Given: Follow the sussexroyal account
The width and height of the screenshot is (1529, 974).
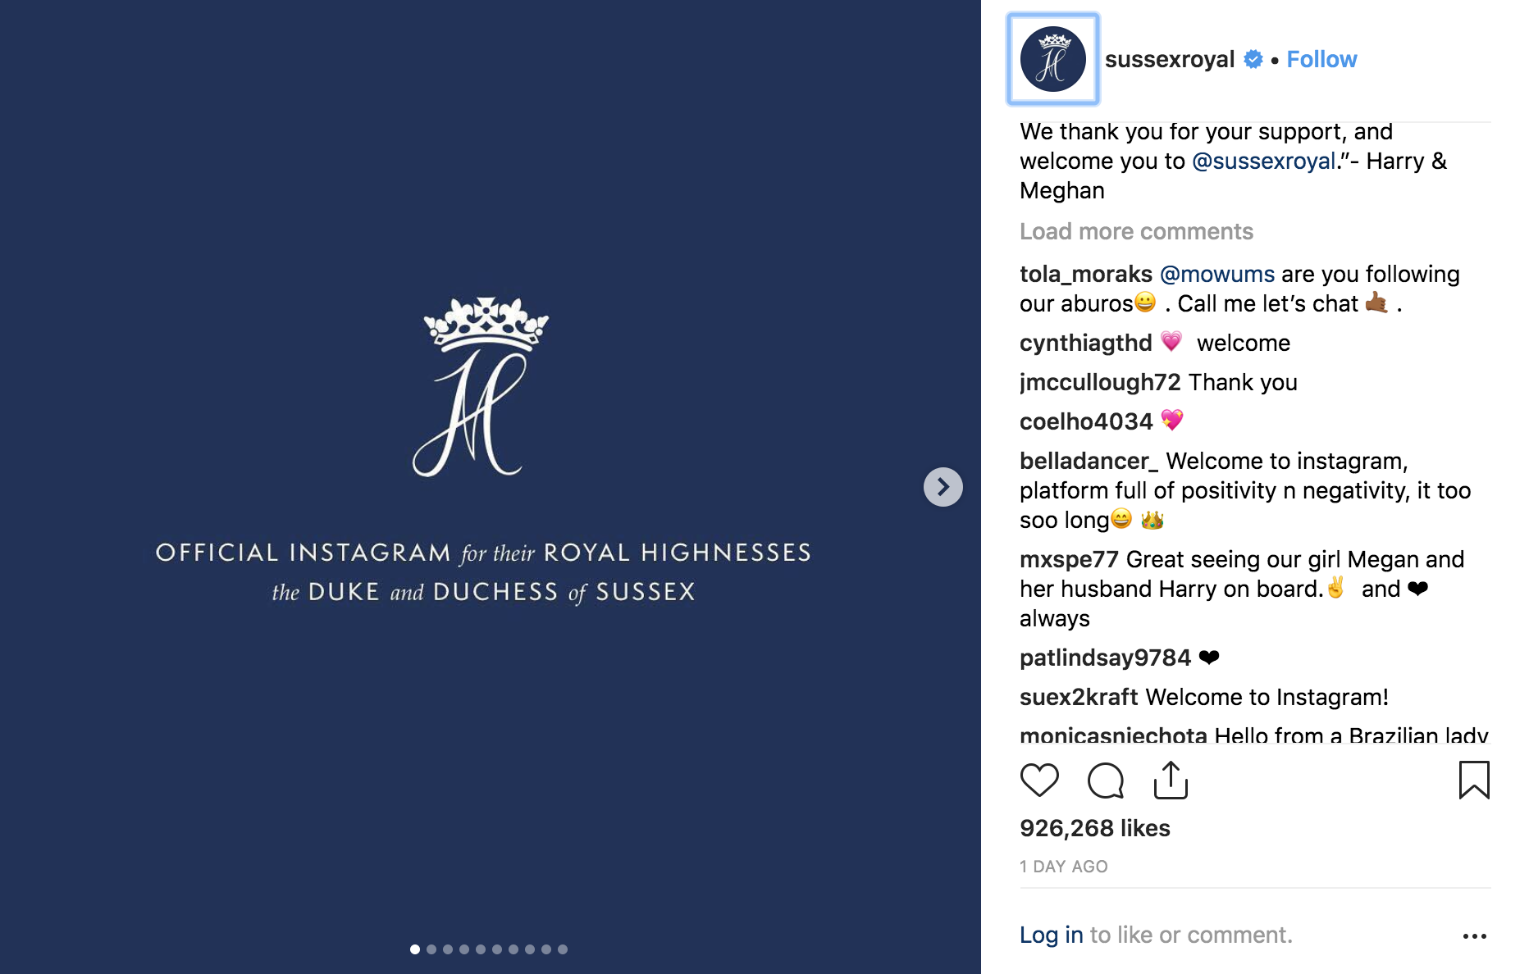Looking at the screenshot, I should pos(1321,59).
